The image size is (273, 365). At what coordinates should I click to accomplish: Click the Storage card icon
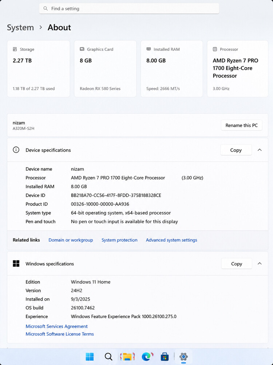pyautogui.click(x=15, y=49)
